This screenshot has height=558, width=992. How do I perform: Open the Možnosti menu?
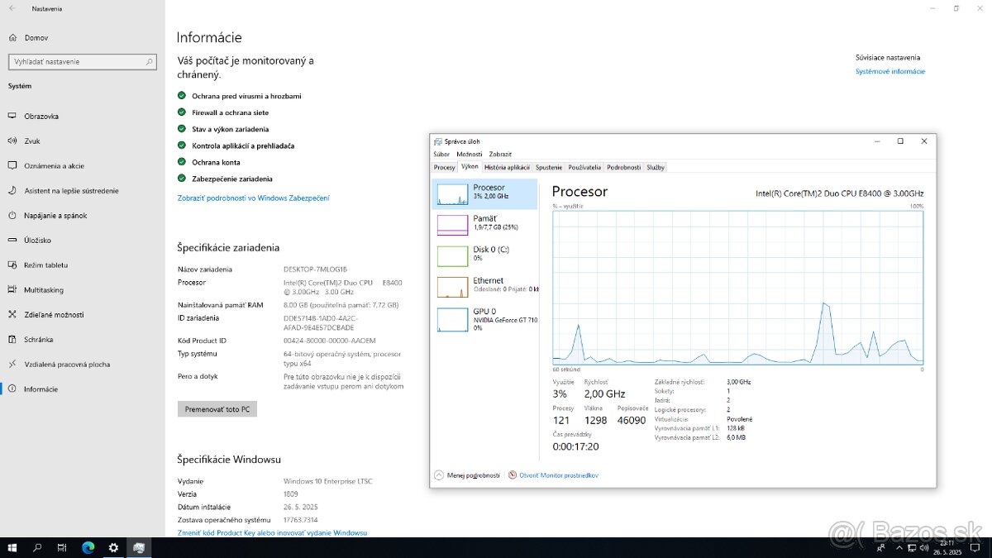coord(469,154)
